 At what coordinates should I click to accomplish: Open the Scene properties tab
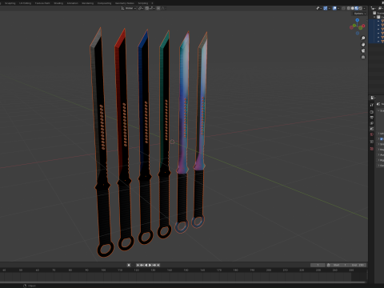(372, 129)
